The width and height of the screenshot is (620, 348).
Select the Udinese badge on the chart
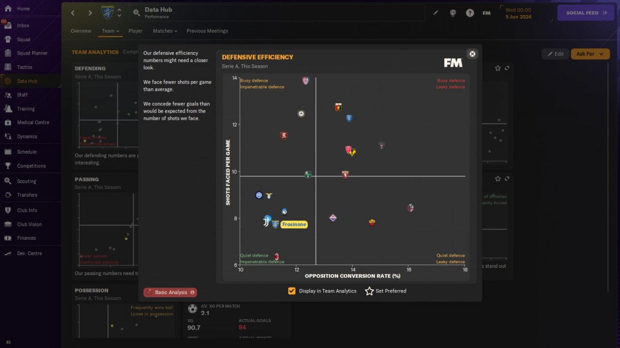(x=301, y=114)
